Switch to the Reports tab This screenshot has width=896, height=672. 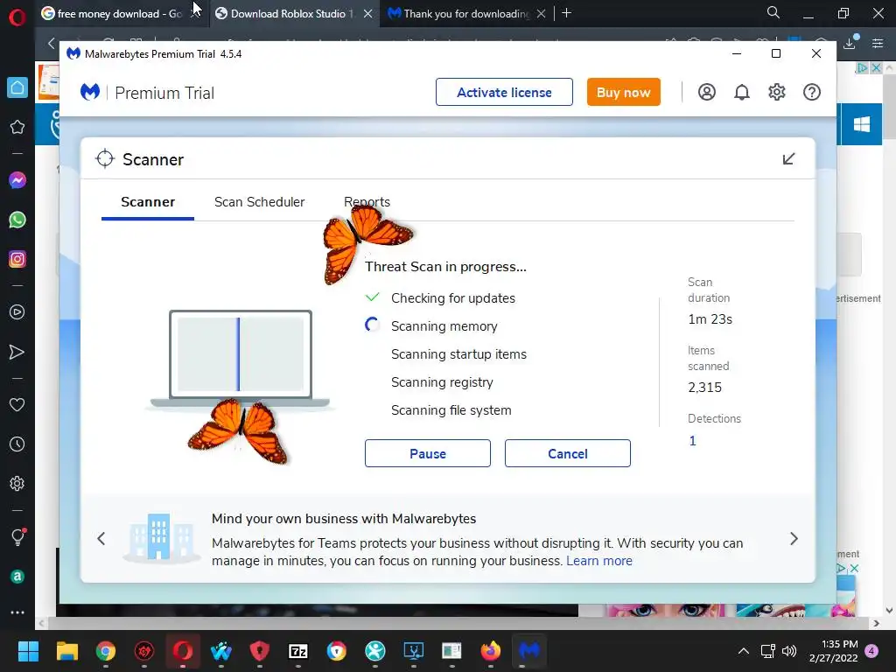tap(367, 202)
